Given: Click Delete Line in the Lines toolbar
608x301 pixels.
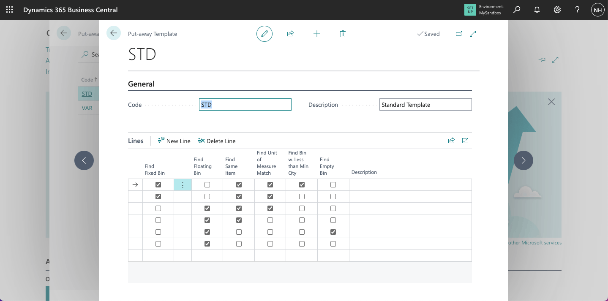Looking at the screenshot, I should 217,141.
